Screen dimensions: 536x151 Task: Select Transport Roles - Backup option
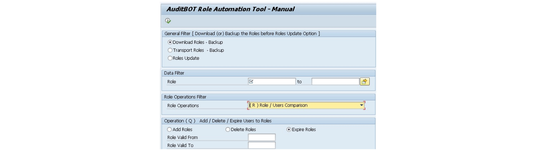pyautogui.click(x=170, y=50)
